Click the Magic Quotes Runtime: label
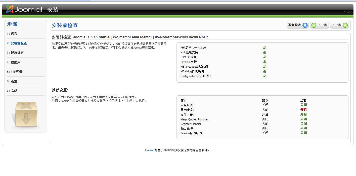Screen dimensions: 356x176 coord(194,119)
